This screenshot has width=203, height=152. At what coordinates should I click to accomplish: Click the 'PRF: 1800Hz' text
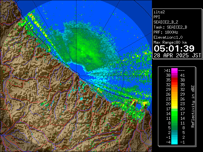pos(166,32)
